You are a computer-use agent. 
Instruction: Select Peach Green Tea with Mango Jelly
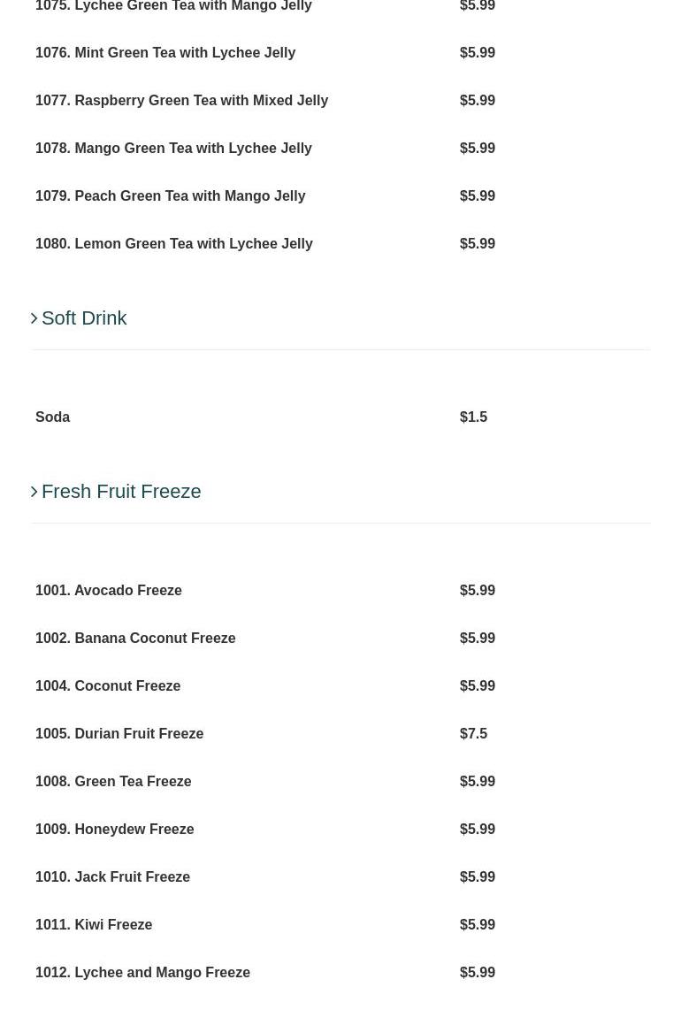click(170, 196)
